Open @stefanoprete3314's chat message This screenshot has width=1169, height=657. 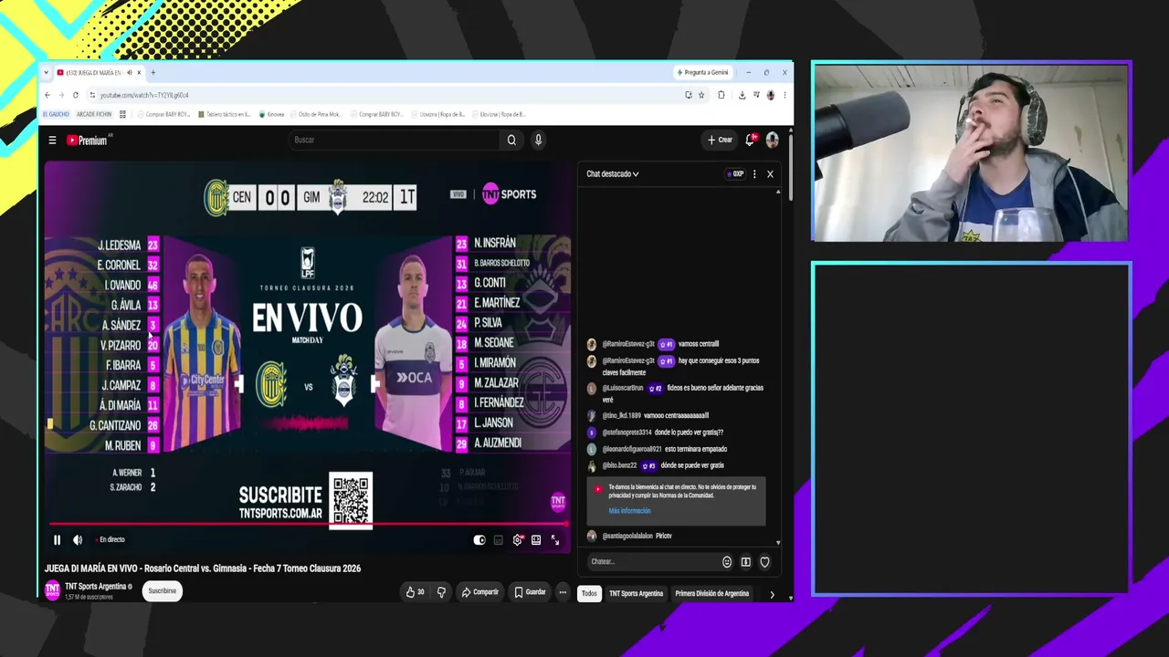click(x=655, y=433)
